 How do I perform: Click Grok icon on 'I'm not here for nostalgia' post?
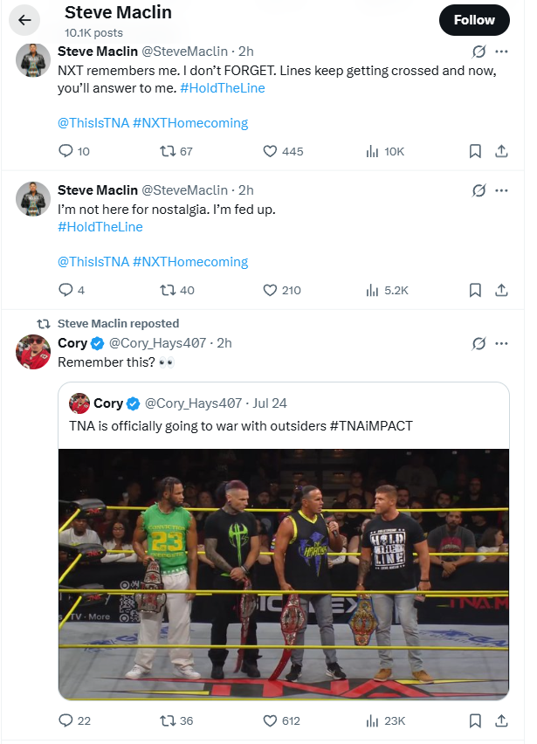pos(478,190)
